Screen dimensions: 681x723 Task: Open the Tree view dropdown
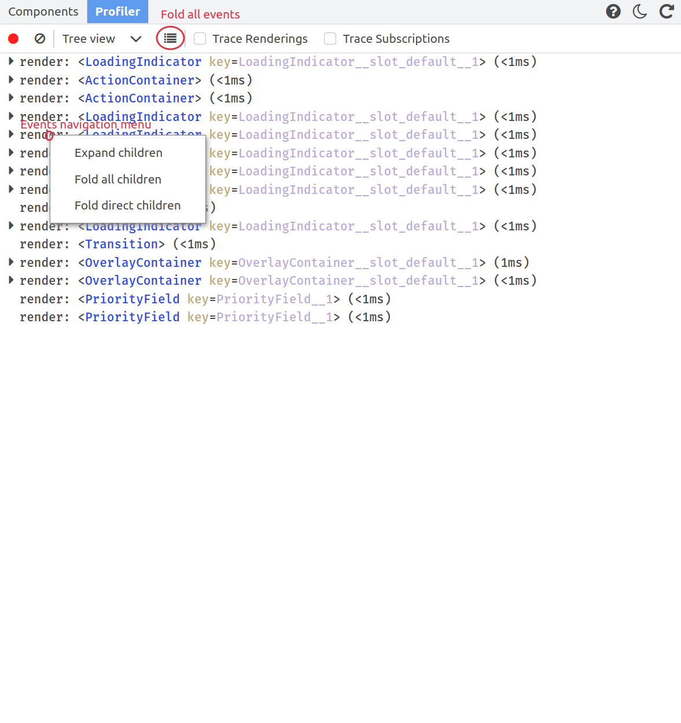102,39
